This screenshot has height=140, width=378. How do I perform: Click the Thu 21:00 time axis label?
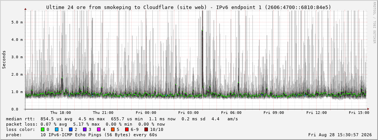(x=103, y=113)
